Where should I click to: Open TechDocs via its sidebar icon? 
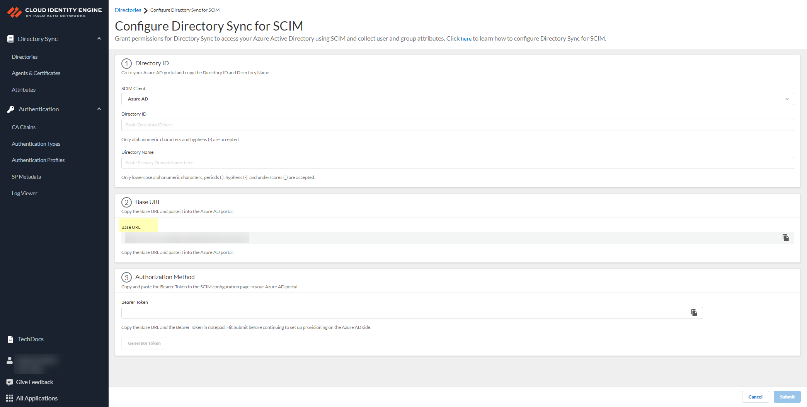[x=10, y=339]
